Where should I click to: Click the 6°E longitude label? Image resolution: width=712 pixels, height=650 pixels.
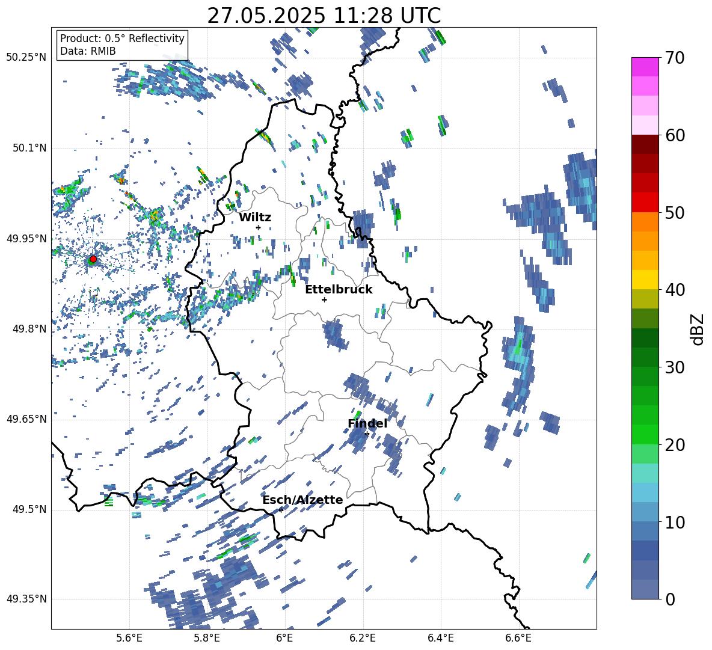[x=284, y=638]
